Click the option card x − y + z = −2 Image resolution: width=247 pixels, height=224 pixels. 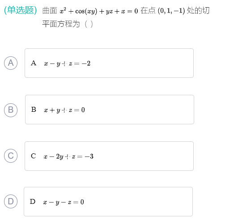coord(109,63)
